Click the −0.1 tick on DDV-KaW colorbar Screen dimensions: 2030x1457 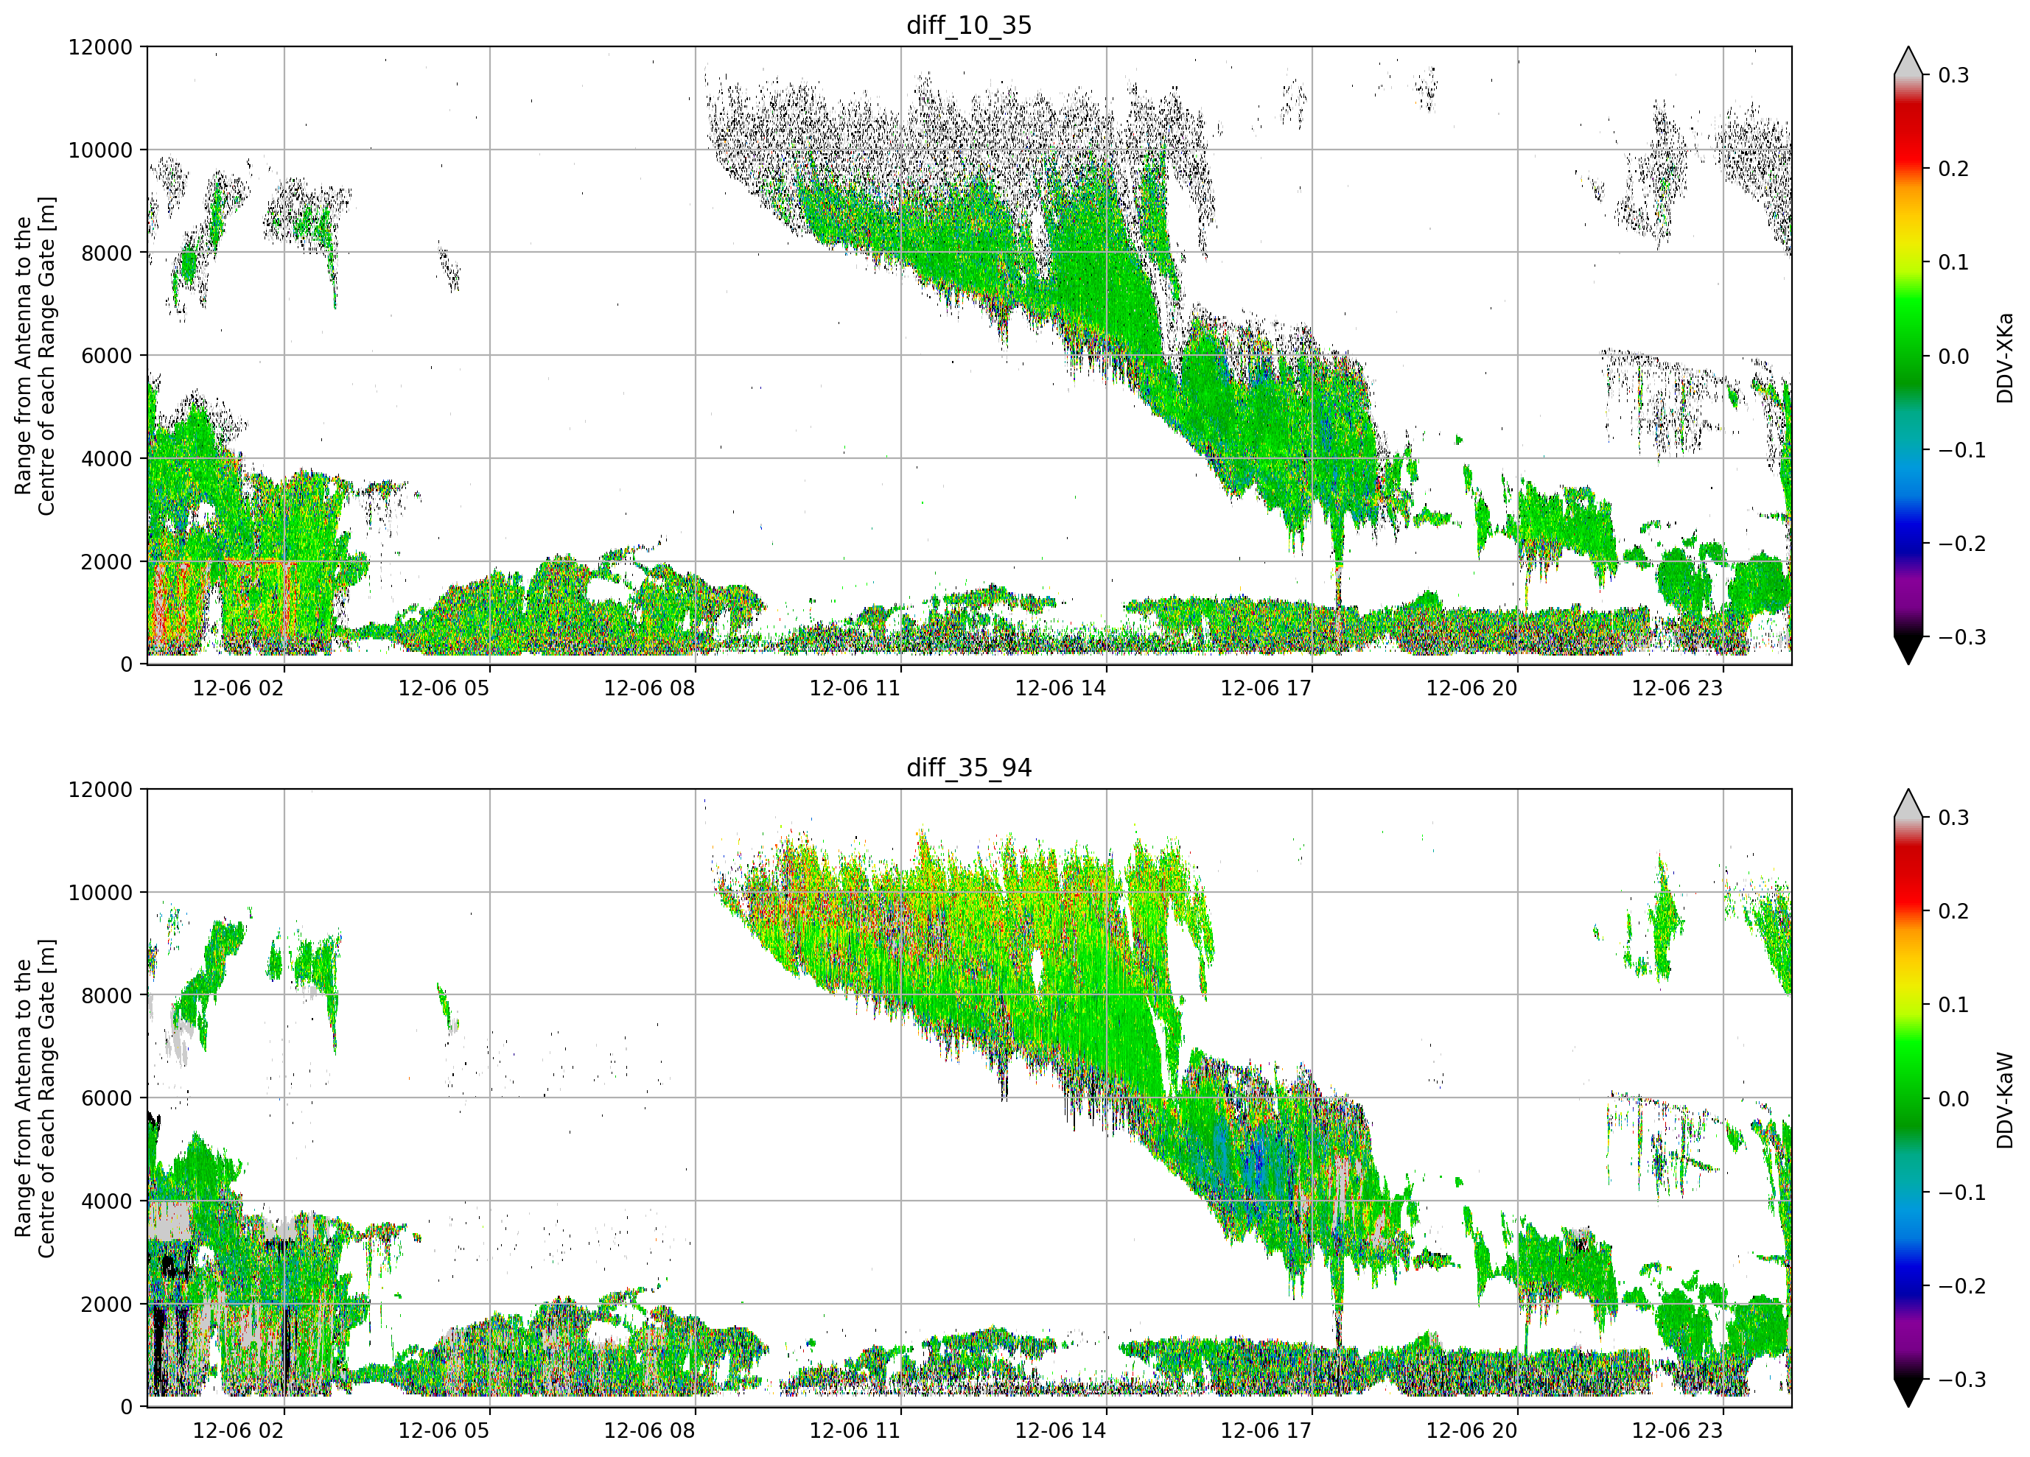pyautogui.click(x=1962, y=1193)
